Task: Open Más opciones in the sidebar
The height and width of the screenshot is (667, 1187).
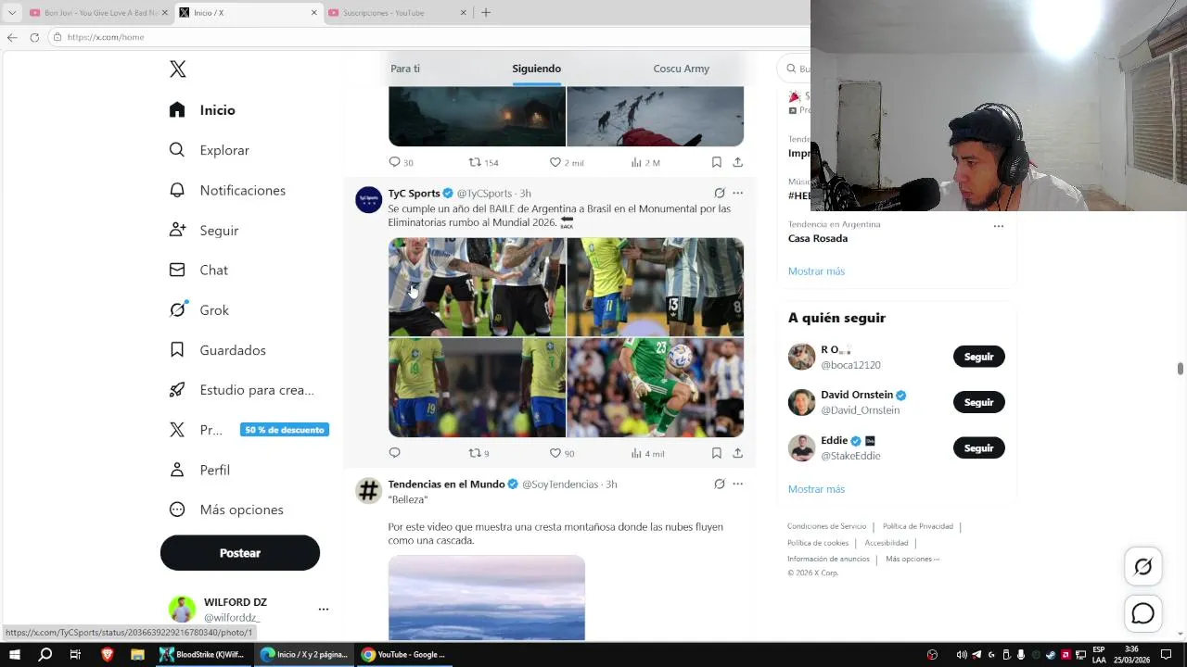Action: click(226, 510)
